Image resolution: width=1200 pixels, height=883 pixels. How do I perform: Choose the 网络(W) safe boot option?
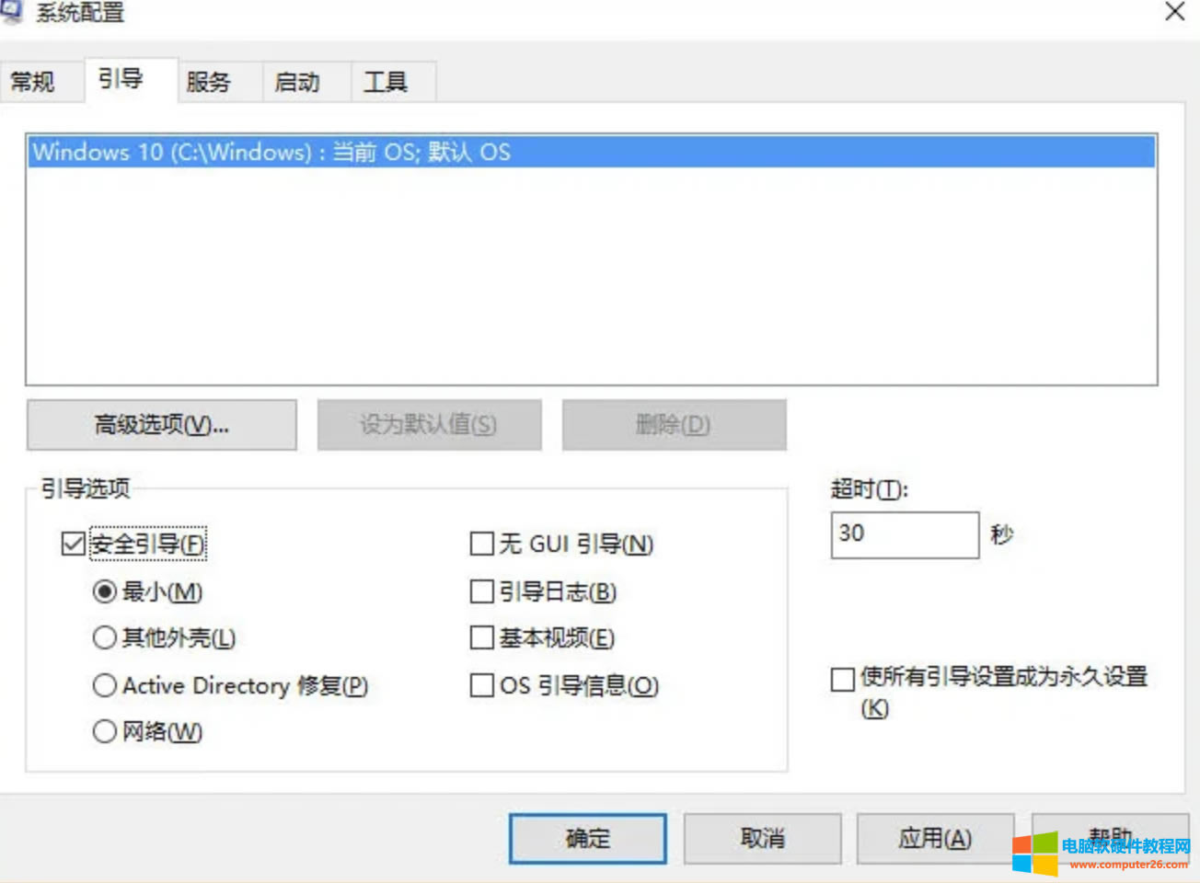(x=105, y=731)
